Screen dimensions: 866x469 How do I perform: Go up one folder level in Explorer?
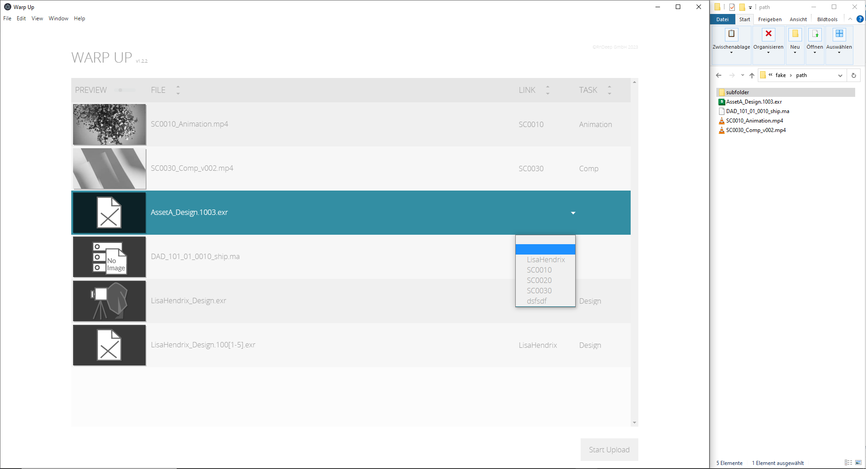(x=751, y=76)
